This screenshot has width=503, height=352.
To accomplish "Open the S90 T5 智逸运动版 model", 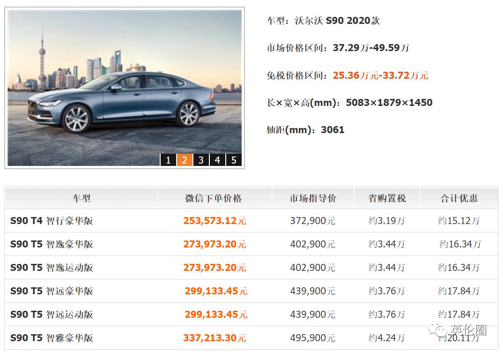I will pos(52,268).
